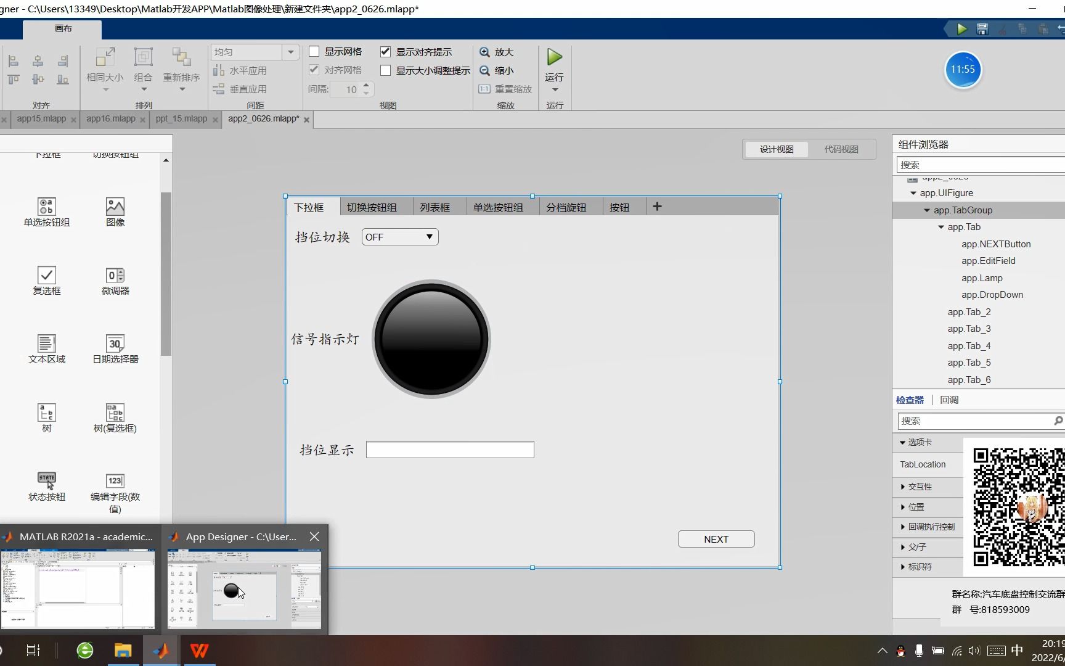Select the 单选按钮组 canvas tab
The image size is (1065, 666).
(498, 207)
